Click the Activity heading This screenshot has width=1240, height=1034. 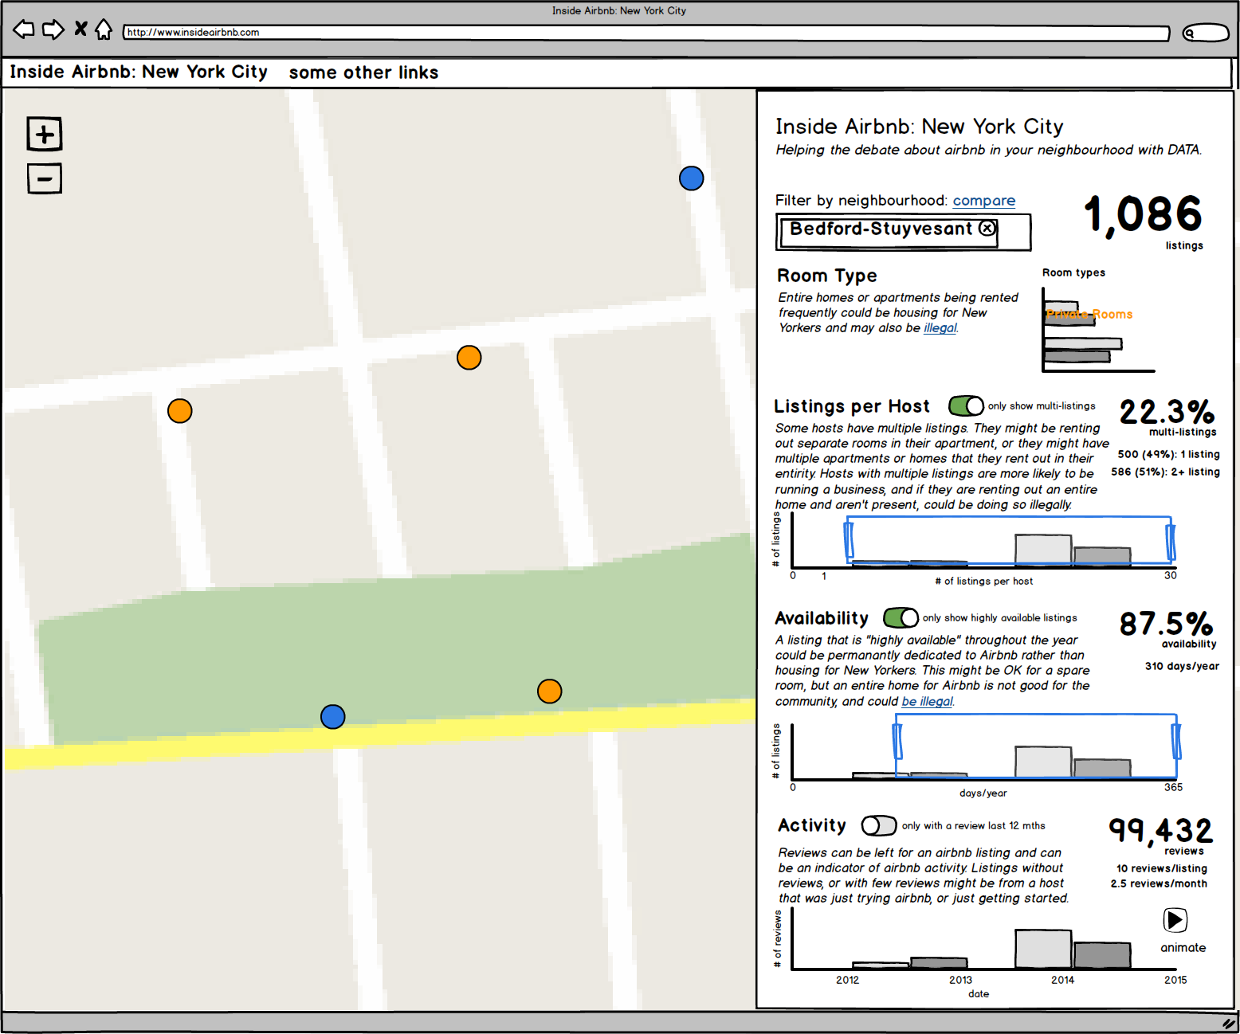(812, 825)
